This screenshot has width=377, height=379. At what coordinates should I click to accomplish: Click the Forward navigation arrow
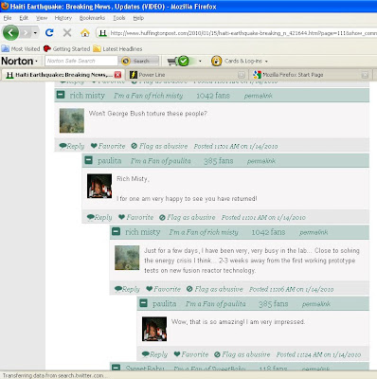tap(26, 32)
